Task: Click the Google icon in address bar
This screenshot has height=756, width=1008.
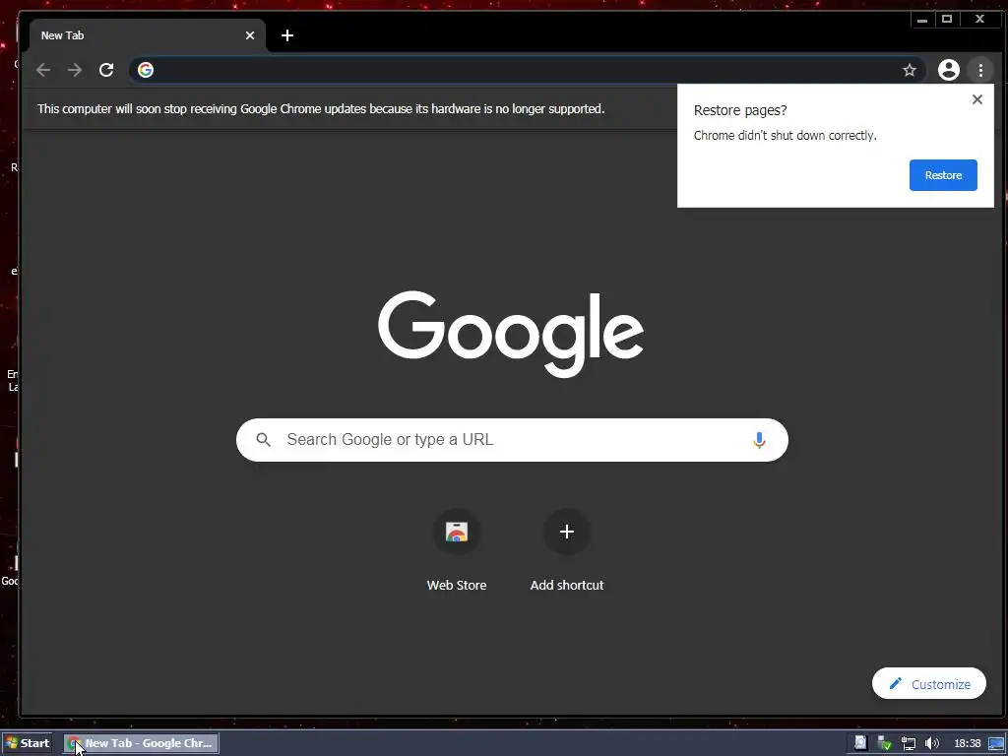Action: click(x=146, y=70)
